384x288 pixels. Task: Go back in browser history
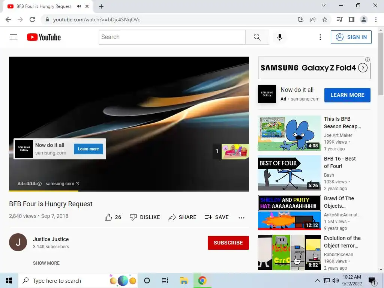click(8, 19)
